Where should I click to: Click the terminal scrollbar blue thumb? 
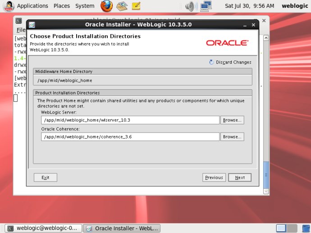coord(266,175)
